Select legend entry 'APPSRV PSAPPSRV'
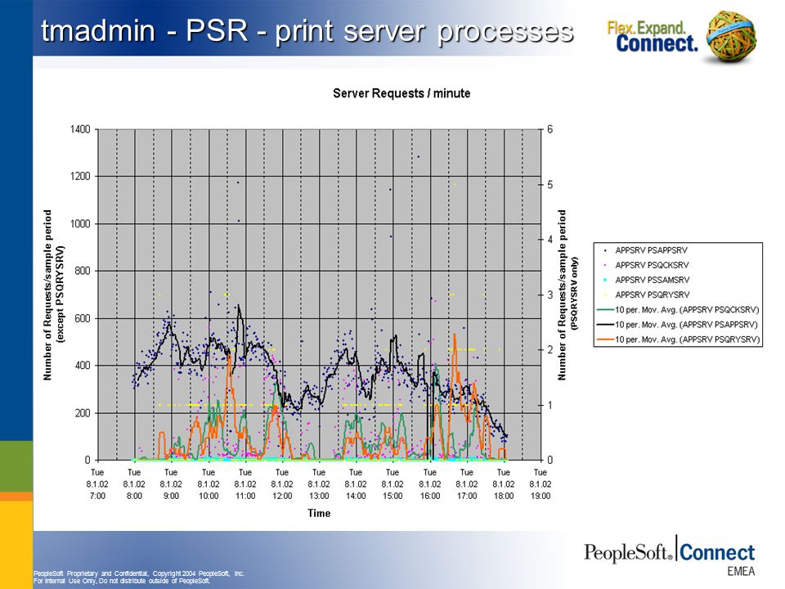 [x=651, y=250]
